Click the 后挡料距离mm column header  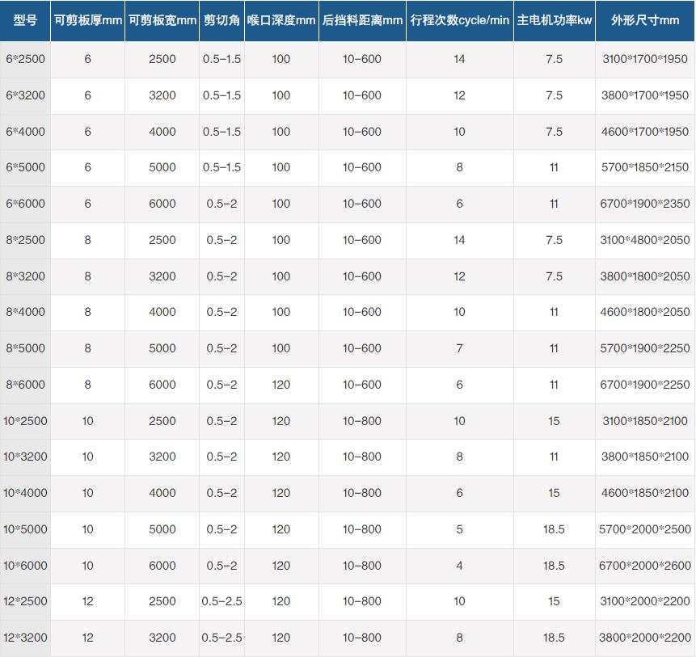(362, 20)
